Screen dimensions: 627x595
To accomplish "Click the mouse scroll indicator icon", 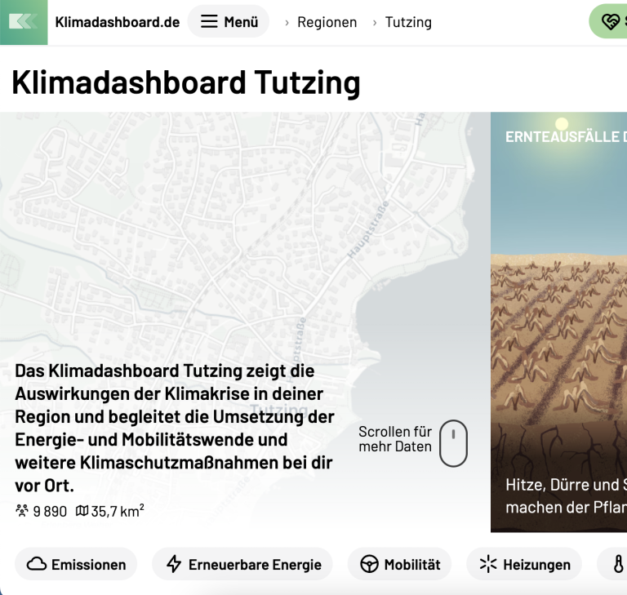I will [453, 443].
